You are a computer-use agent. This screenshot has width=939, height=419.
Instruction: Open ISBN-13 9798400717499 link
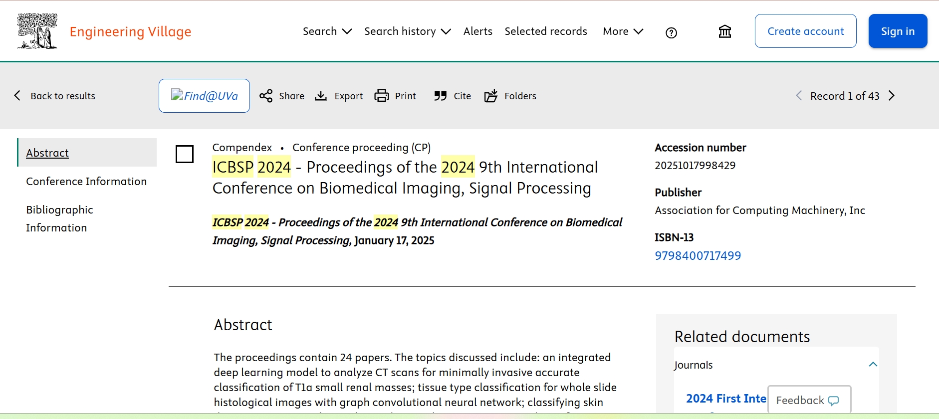(698, 256)
